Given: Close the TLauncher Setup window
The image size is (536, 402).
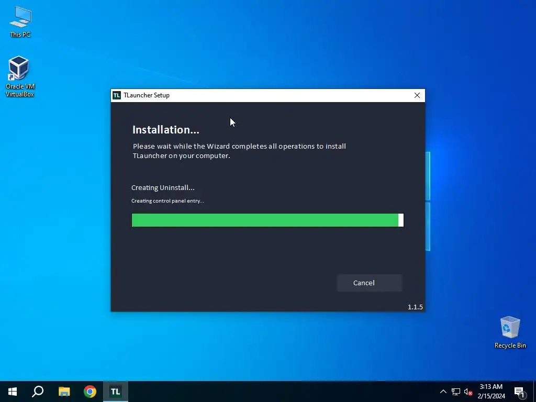Looking at the screenshot, I should coord(417,95).
